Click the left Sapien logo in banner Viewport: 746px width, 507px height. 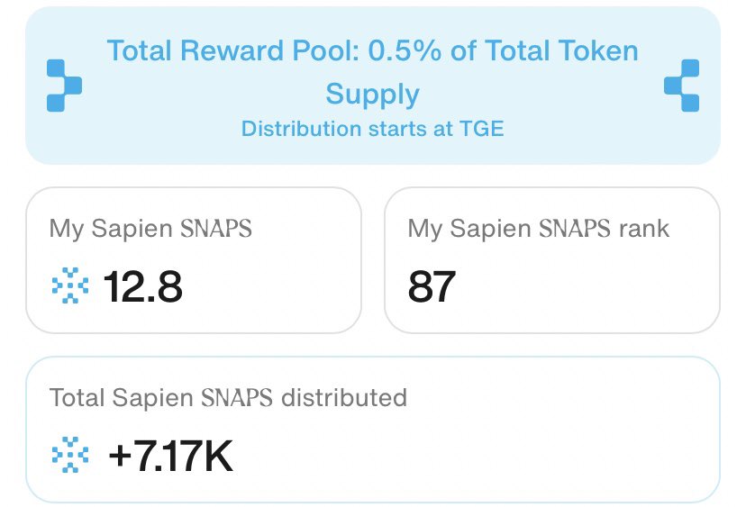coord(64,86)
